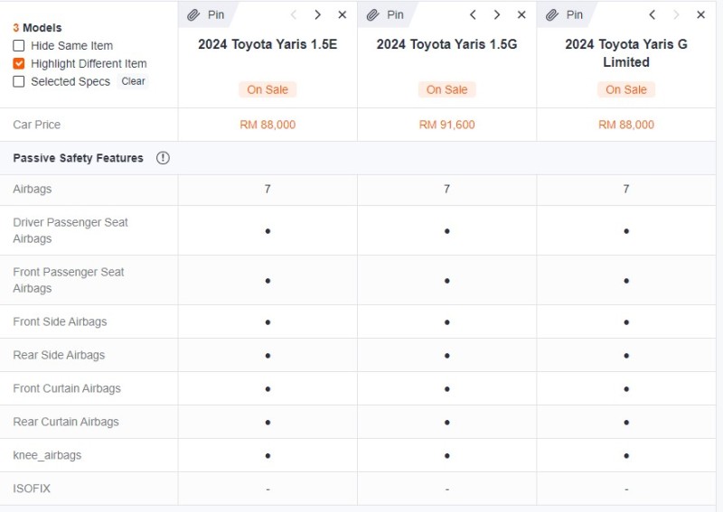
Task: Select Rear Side Airbags row label
Action: pos(59,355)
